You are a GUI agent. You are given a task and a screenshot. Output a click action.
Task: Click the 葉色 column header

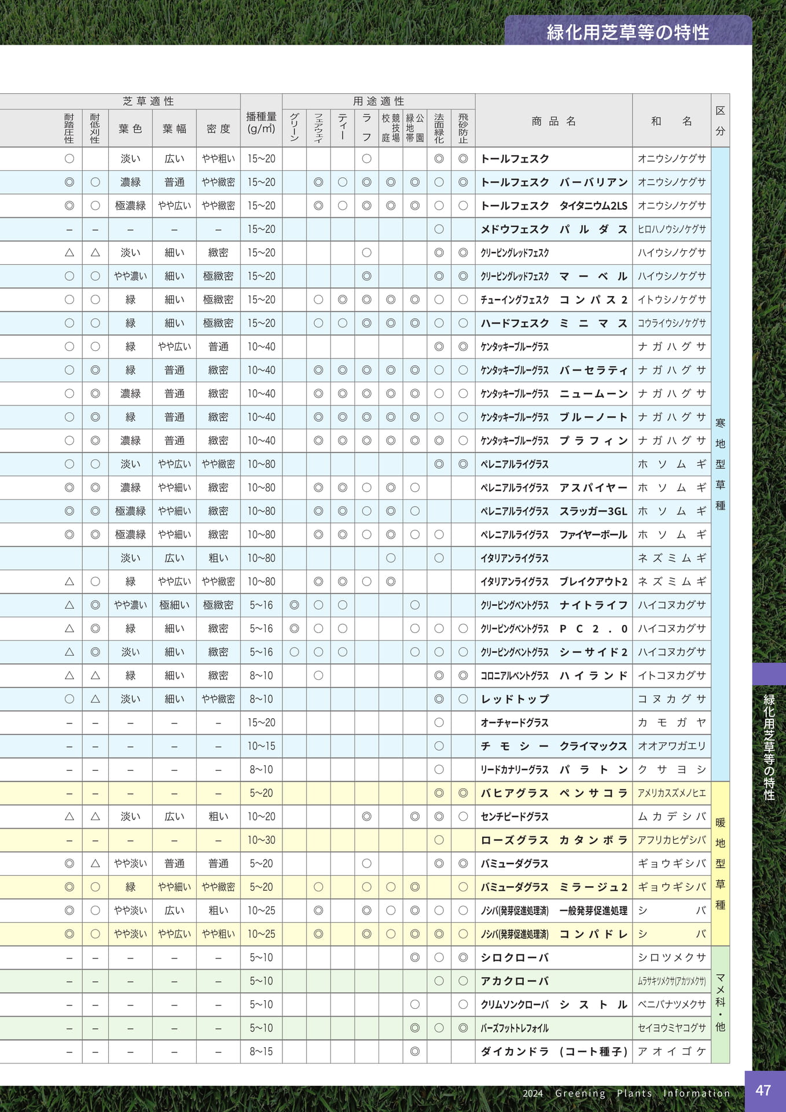click(x=130, y=129)
